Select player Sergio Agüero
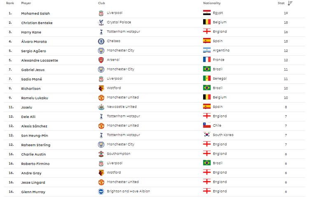The height and width of the screenshot is (201, 309). (34, 51)
